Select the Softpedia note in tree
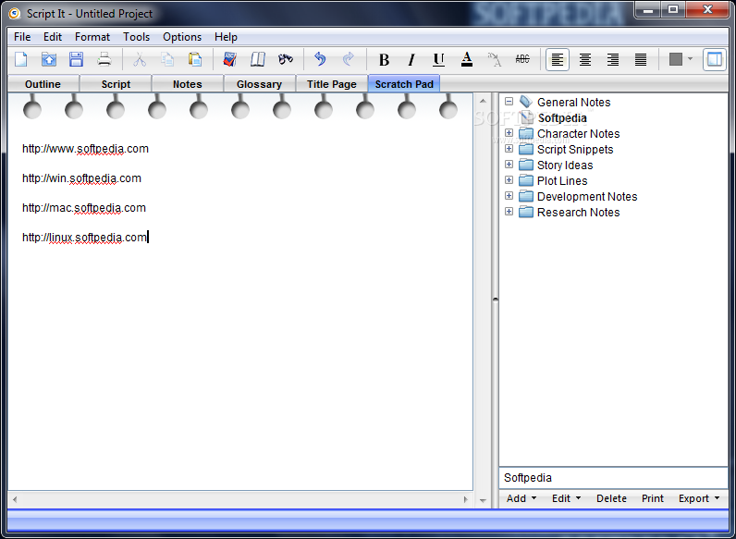This screenshot has height=539, width=736. pos(562,118)
